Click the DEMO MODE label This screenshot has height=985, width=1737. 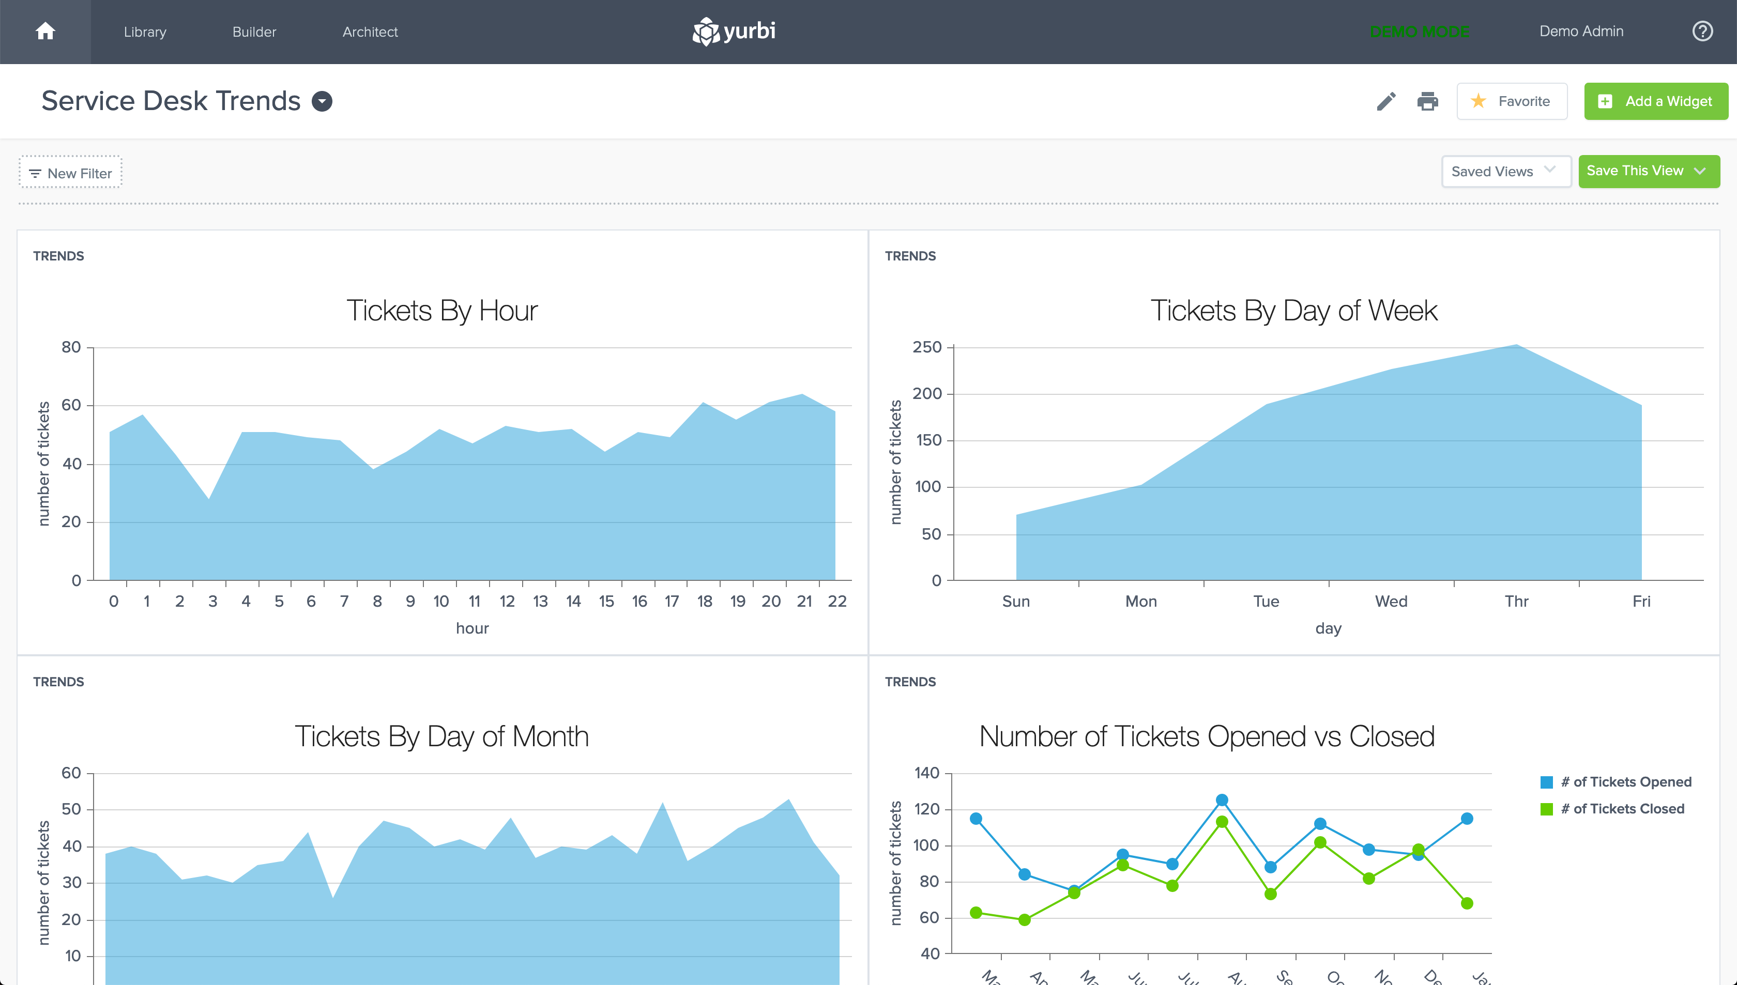pos(1419,32)
